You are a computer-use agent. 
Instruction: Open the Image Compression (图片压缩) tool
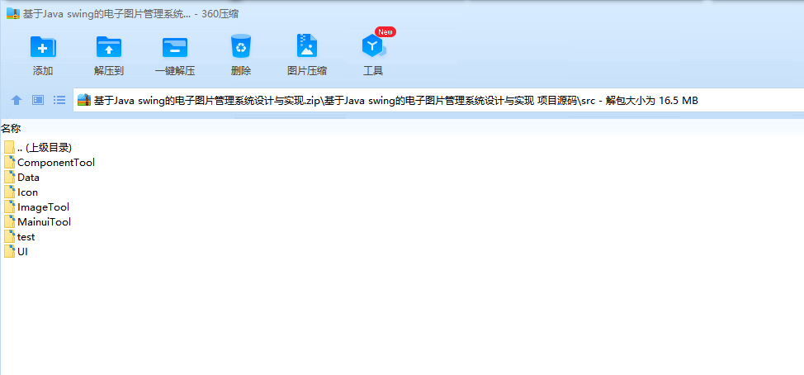tap(307, 46)
